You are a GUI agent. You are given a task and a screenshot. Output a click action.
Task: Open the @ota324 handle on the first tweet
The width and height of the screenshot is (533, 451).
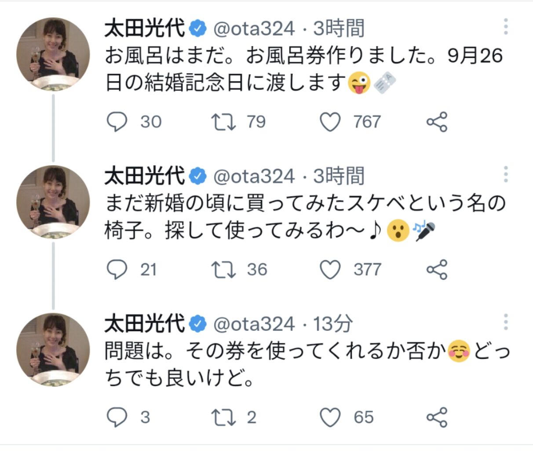254,29
